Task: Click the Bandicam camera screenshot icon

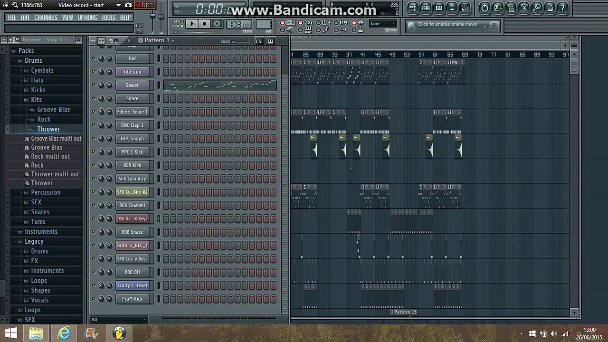Action: click(128, 5)
